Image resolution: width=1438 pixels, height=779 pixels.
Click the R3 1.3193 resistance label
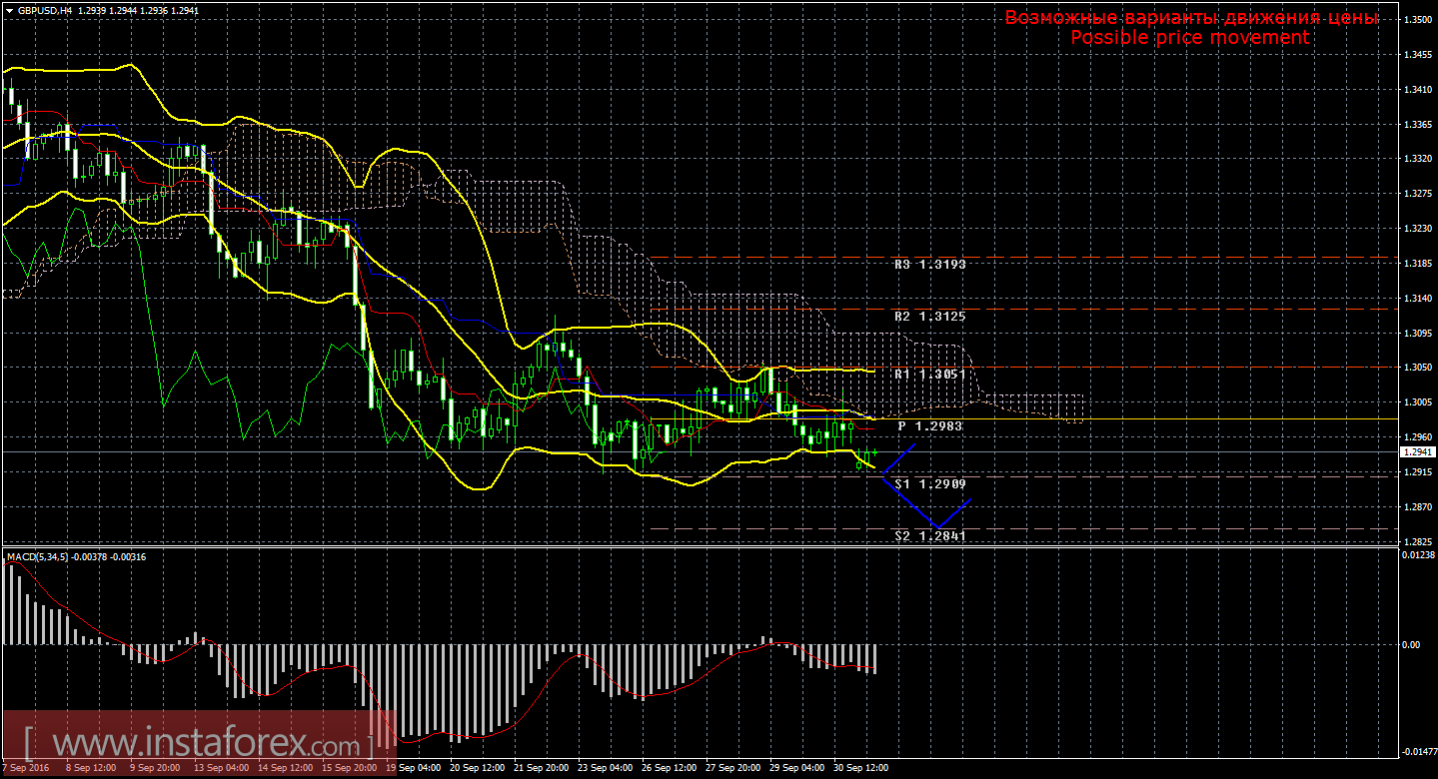929,265
